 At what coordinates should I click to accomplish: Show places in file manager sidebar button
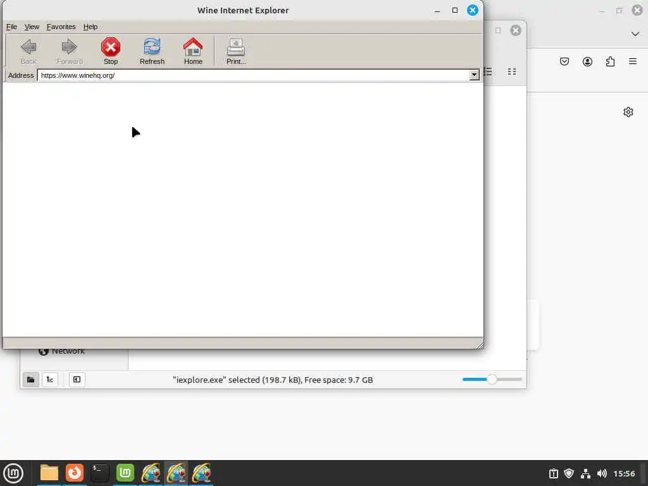tap(30, 380)
